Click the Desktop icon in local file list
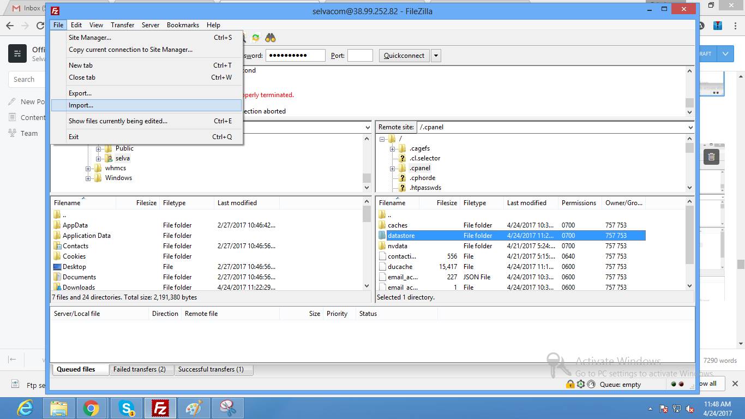745x419 pixels. coord(57,267)
